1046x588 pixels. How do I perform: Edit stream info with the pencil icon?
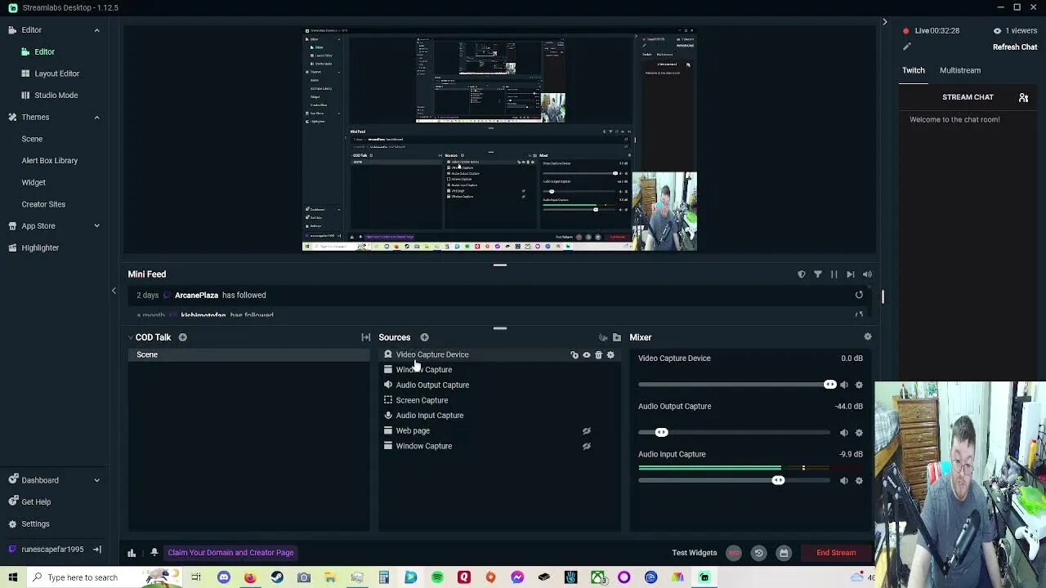coord(906,47)
